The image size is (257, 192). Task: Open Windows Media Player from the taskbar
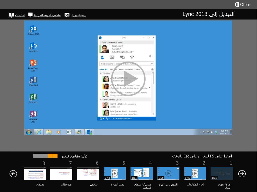pyautogui.click(x=58, y=132)
